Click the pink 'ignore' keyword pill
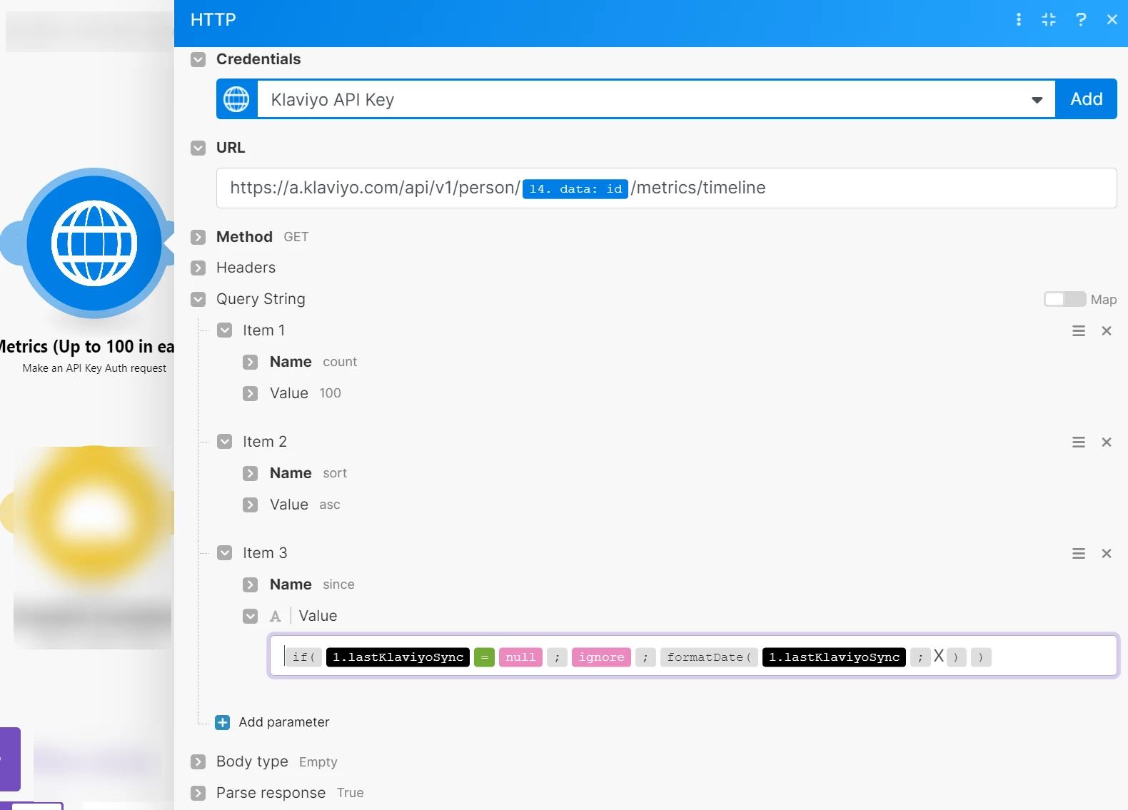 [x=601, y=657]
